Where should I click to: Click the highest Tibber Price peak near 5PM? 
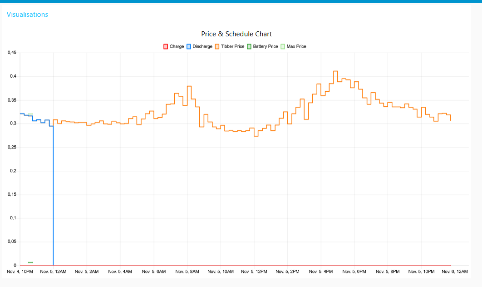tap(335, 71)
